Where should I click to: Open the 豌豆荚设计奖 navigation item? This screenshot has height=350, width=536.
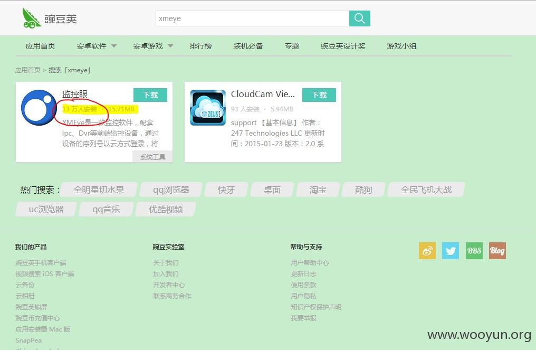pos(343,46)
